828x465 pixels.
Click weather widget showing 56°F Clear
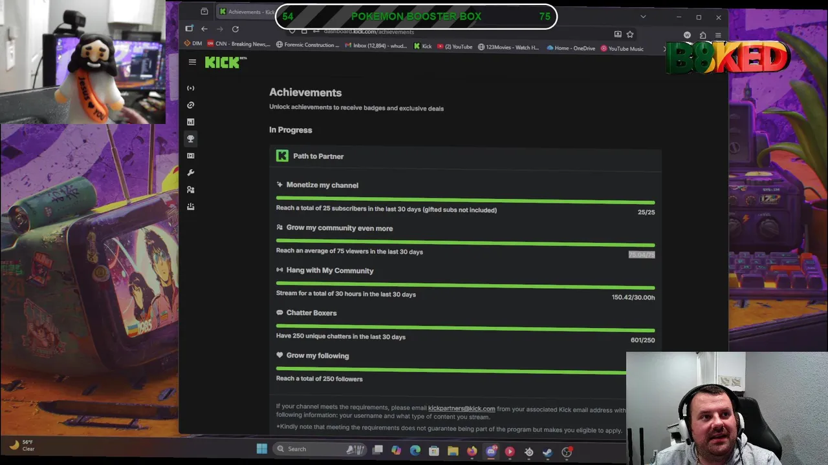point(22,445)
